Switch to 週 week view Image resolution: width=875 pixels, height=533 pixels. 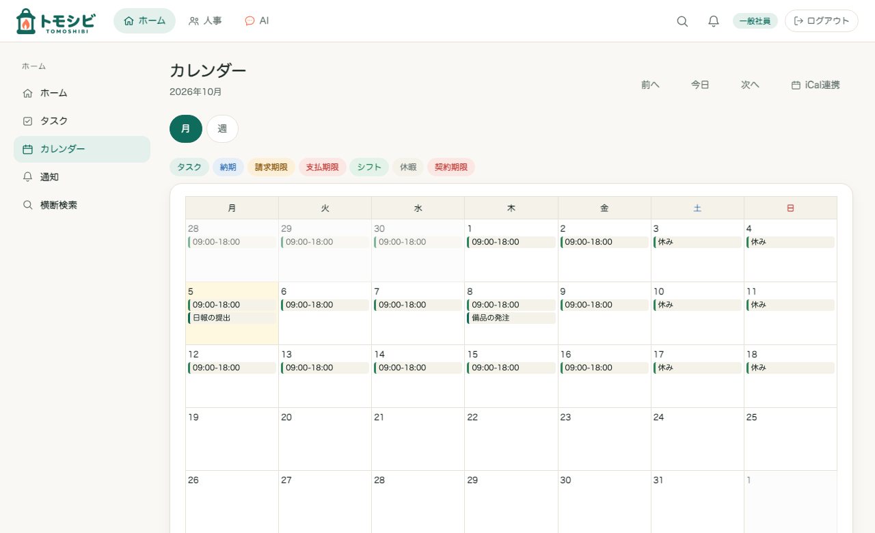(222, 128)
